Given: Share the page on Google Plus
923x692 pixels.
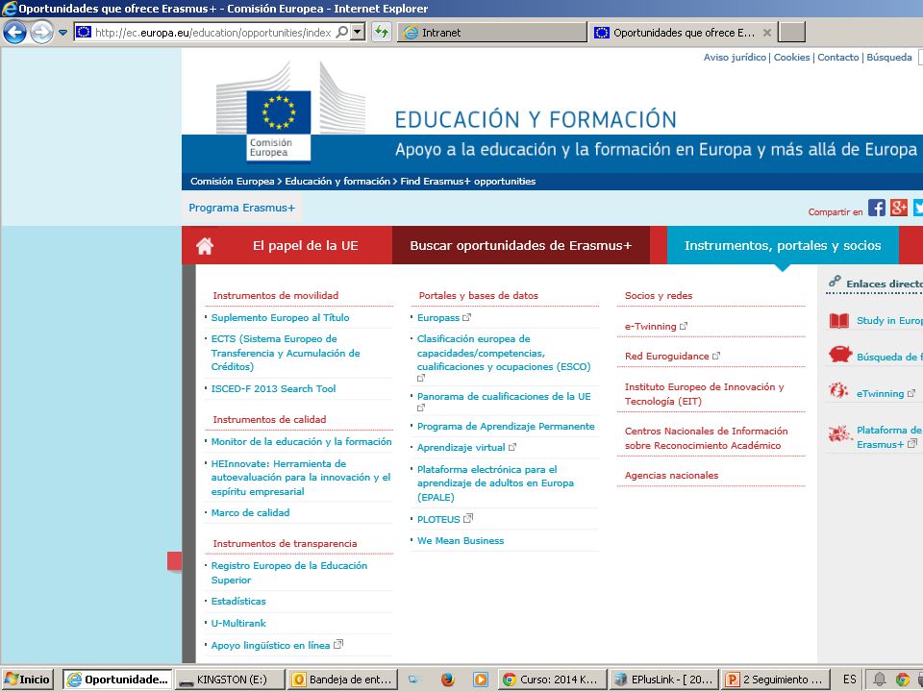Looking at the screenshot, I should click(898, 208).
